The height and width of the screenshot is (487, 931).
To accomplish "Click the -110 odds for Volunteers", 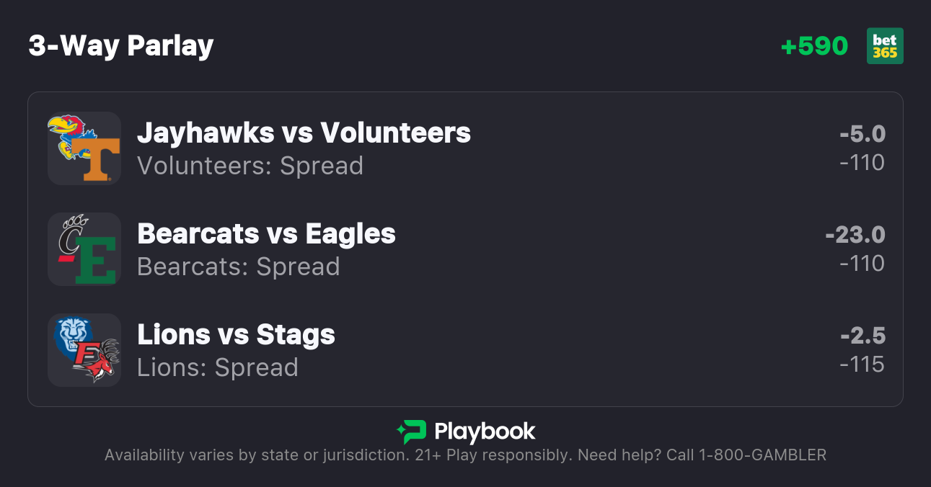I will tap(862, 163).
